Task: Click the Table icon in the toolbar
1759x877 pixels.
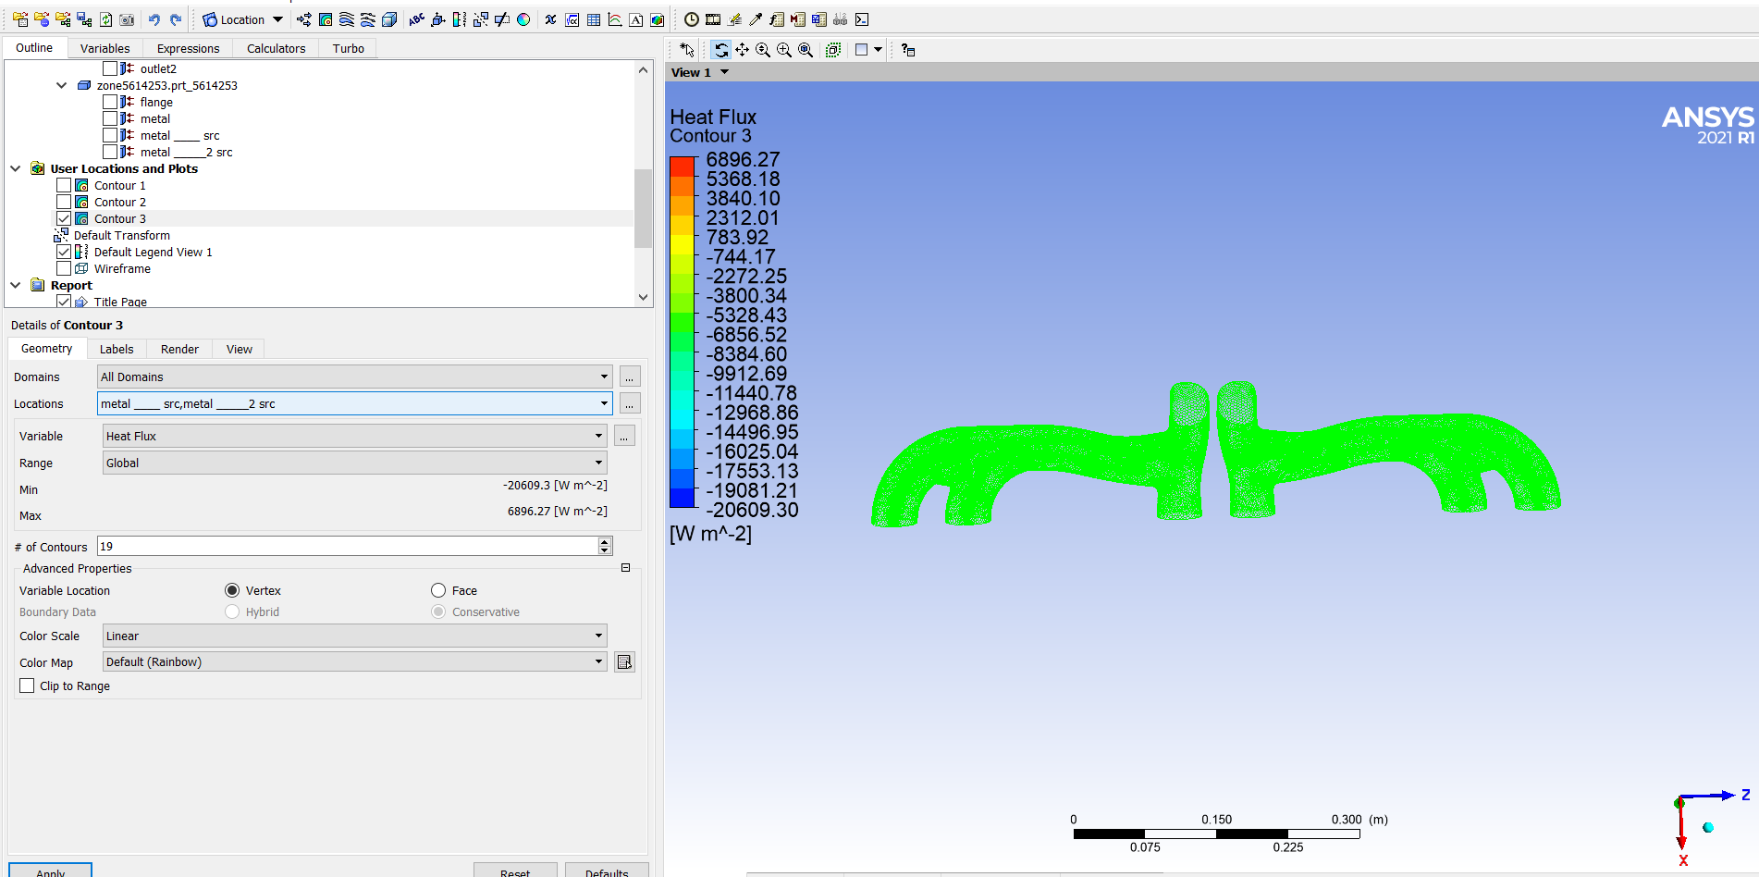Action: coord(594,19)
